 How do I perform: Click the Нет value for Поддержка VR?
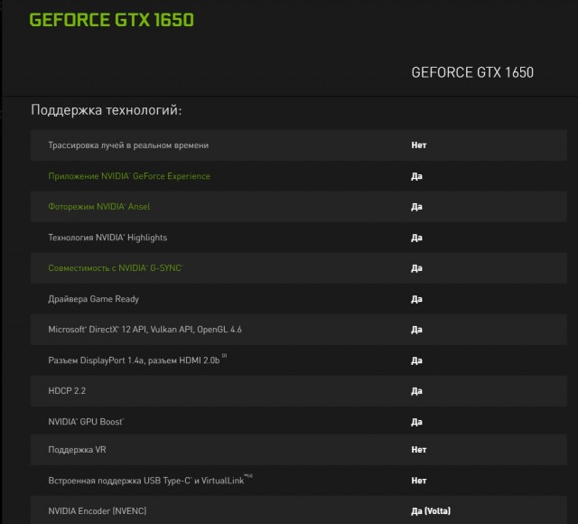pyautogui.click(x=419, y=450)
